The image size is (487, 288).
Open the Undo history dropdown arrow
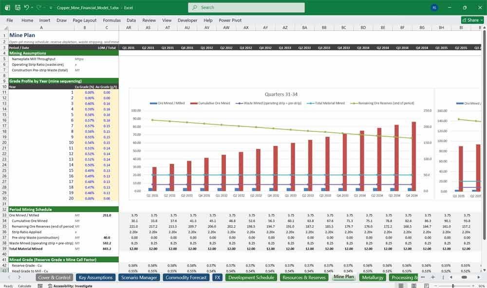[32, 8]
